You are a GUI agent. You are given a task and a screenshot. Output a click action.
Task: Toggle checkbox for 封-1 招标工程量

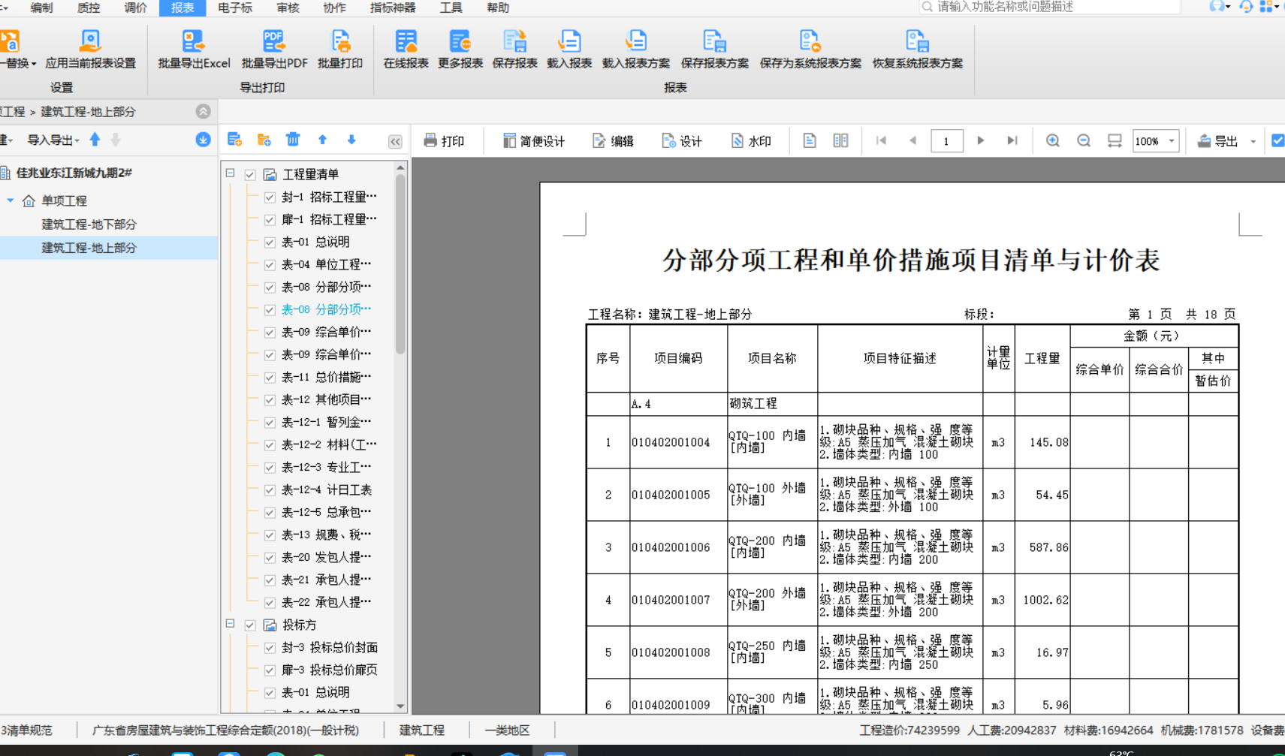[270, 197]
